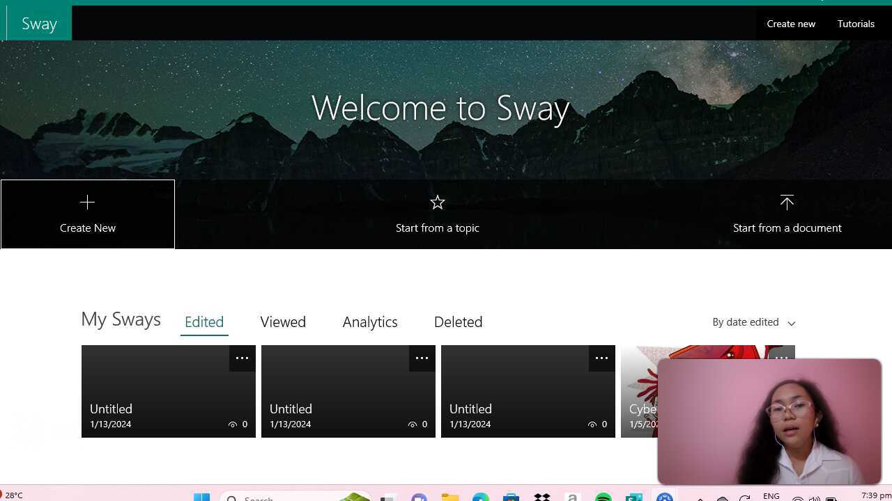
Task: Click Create new in the top navigation
Action: (x=791, y=24)
